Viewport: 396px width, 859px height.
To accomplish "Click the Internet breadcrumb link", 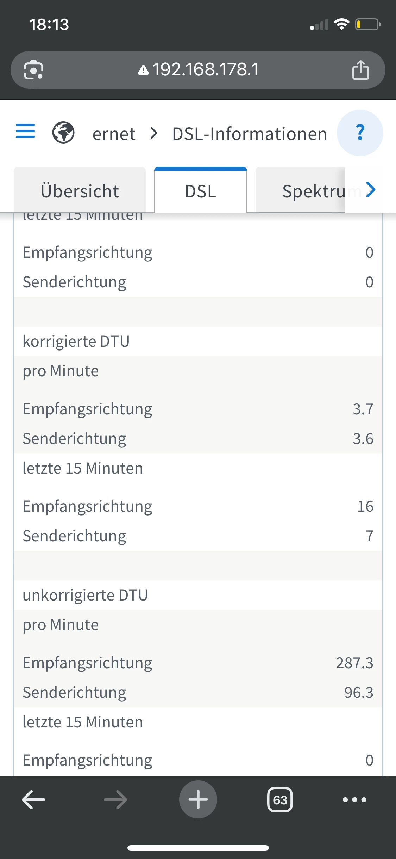I will [x=114, y=134].
